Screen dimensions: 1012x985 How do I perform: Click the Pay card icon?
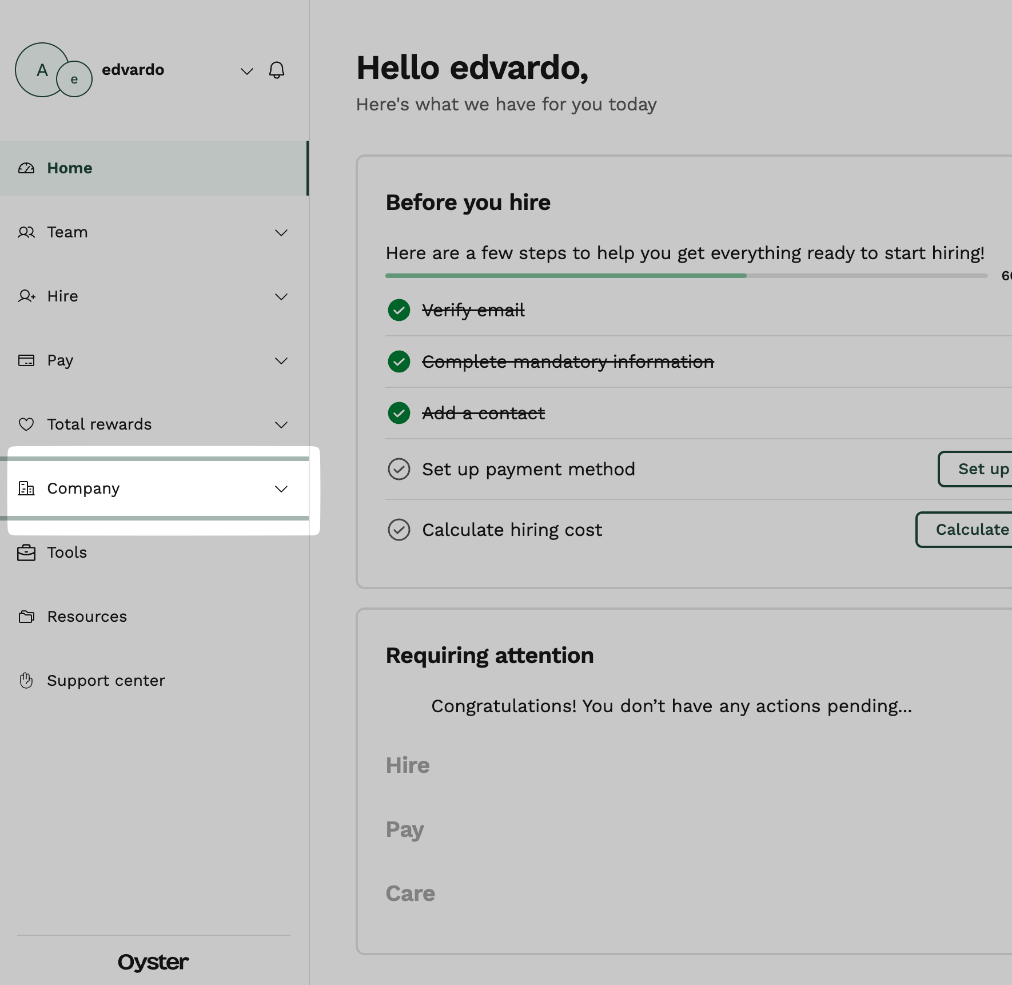(x=26, y=360)
